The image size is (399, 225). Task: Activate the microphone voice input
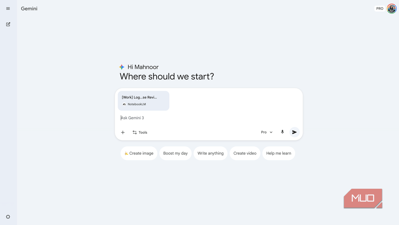click(282, 132)
